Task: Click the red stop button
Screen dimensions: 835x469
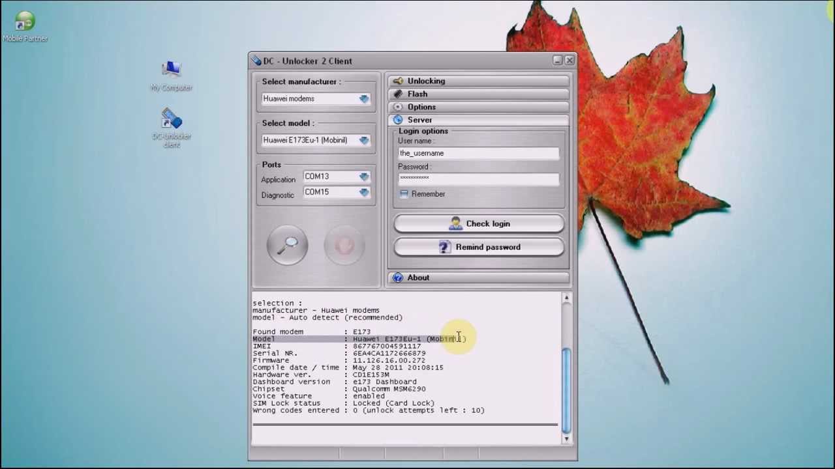Action: (344, 245)
